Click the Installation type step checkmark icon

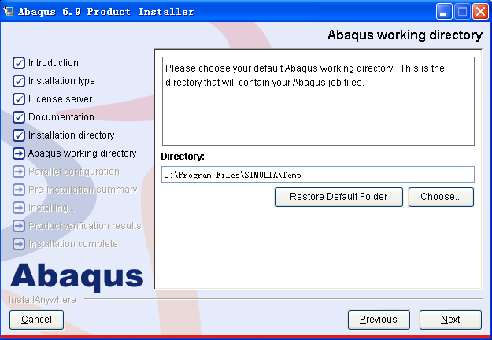19,81
